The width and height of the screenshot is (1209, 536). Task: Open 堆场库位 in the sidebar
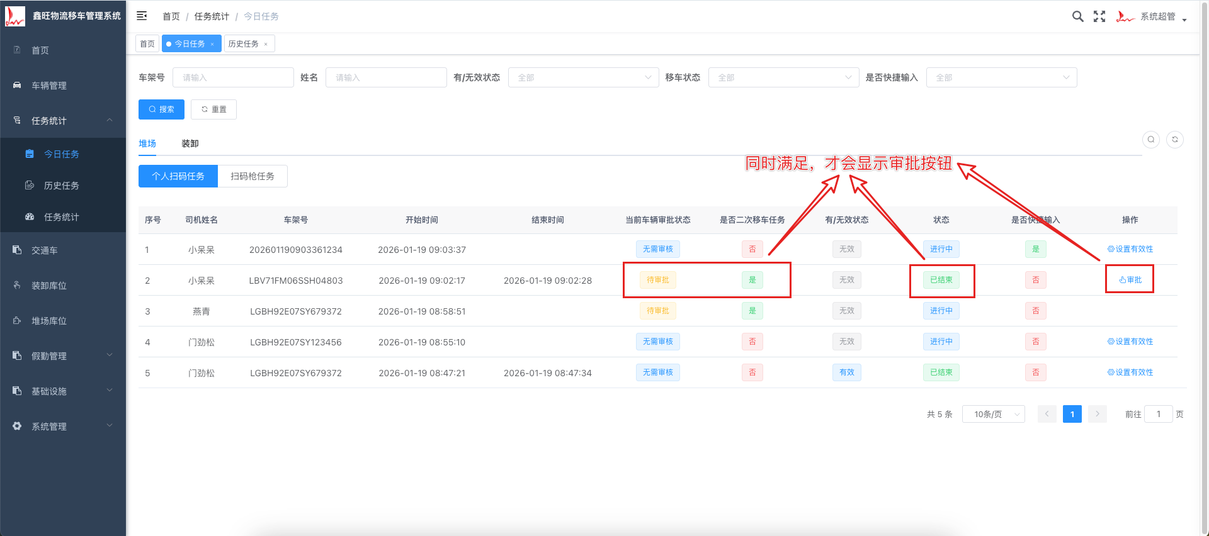coord(63,321)
